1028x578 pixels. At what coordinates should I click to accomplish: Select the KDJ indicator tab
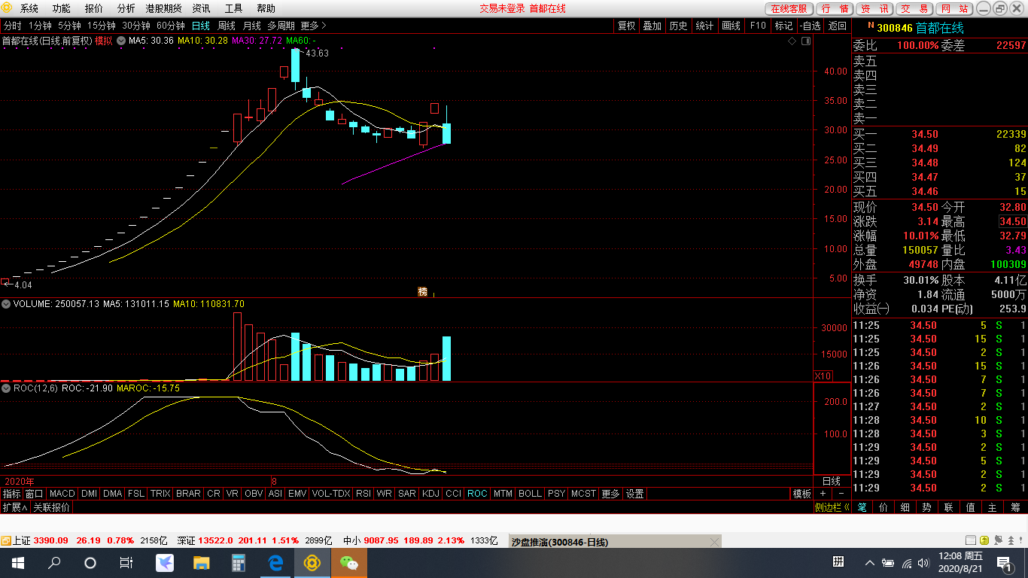430,494
